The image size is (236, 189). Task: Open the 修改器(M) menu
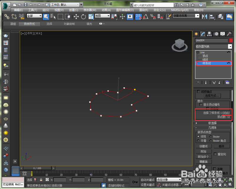pos(90,10)
